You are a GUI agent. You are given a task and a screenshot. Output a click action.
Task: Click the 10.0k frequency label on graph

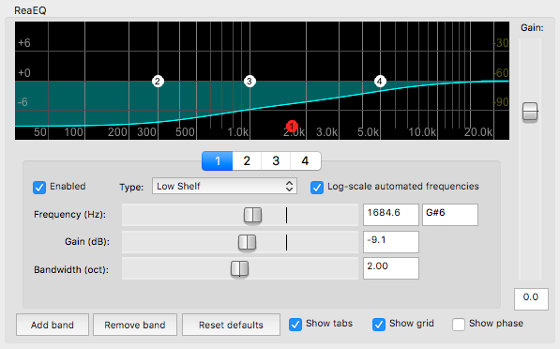pos(422,132)
